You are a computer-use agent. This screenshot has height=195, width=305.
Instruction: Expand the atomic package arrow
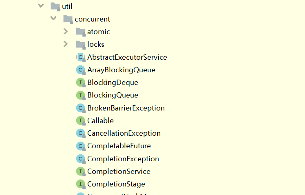[x=66, y=31]
